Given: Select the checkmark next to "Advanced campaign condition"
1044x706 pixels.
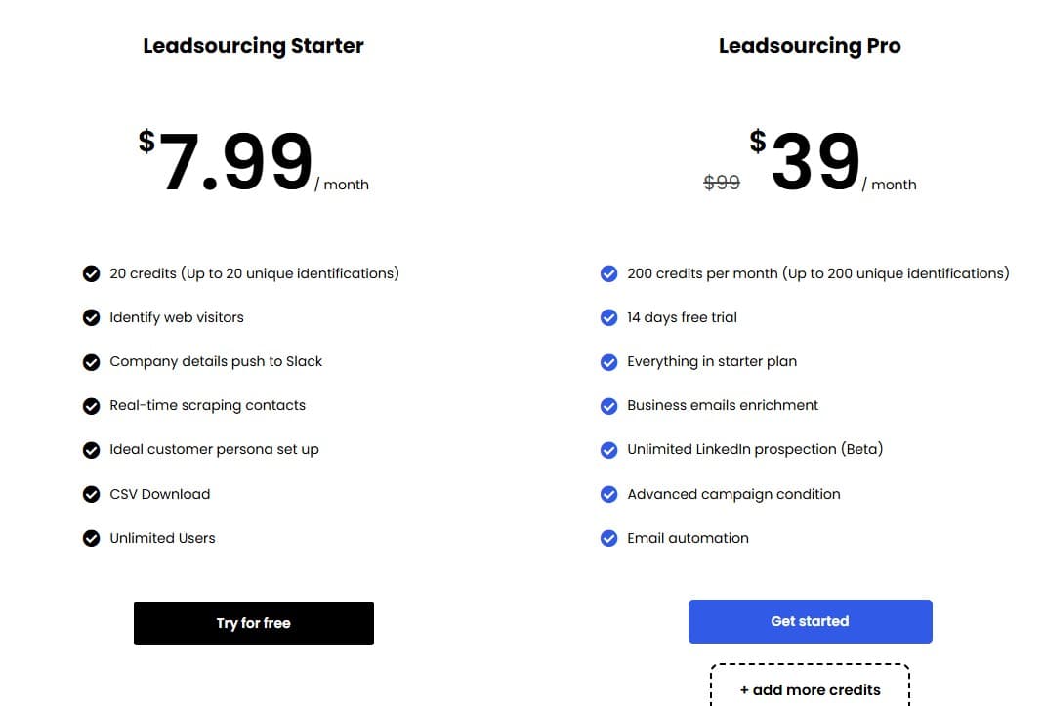Looking at the screenshot, I should [608, 494].
